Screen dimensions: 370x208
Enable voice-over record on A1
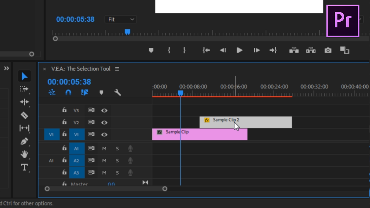[x=130, y=148]
